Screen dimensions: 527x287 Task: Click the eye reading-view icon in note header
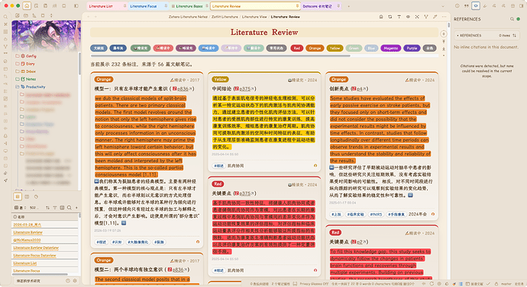pos(408,17)
